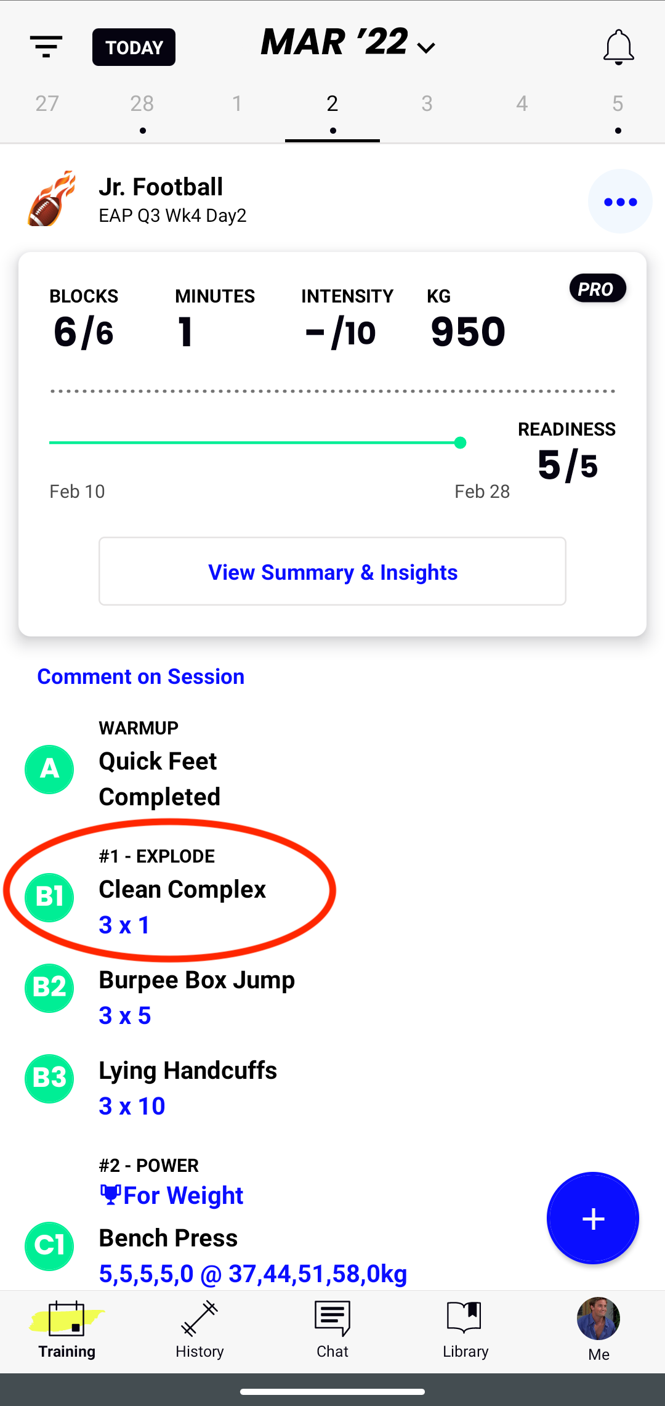Open the Me profile tab
Viewport: 665px width, 1406px height.
(598, 1330)
